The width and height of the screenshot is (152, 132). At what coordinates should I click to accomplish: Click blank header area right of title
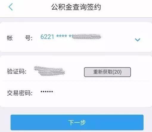pos(126,7)
